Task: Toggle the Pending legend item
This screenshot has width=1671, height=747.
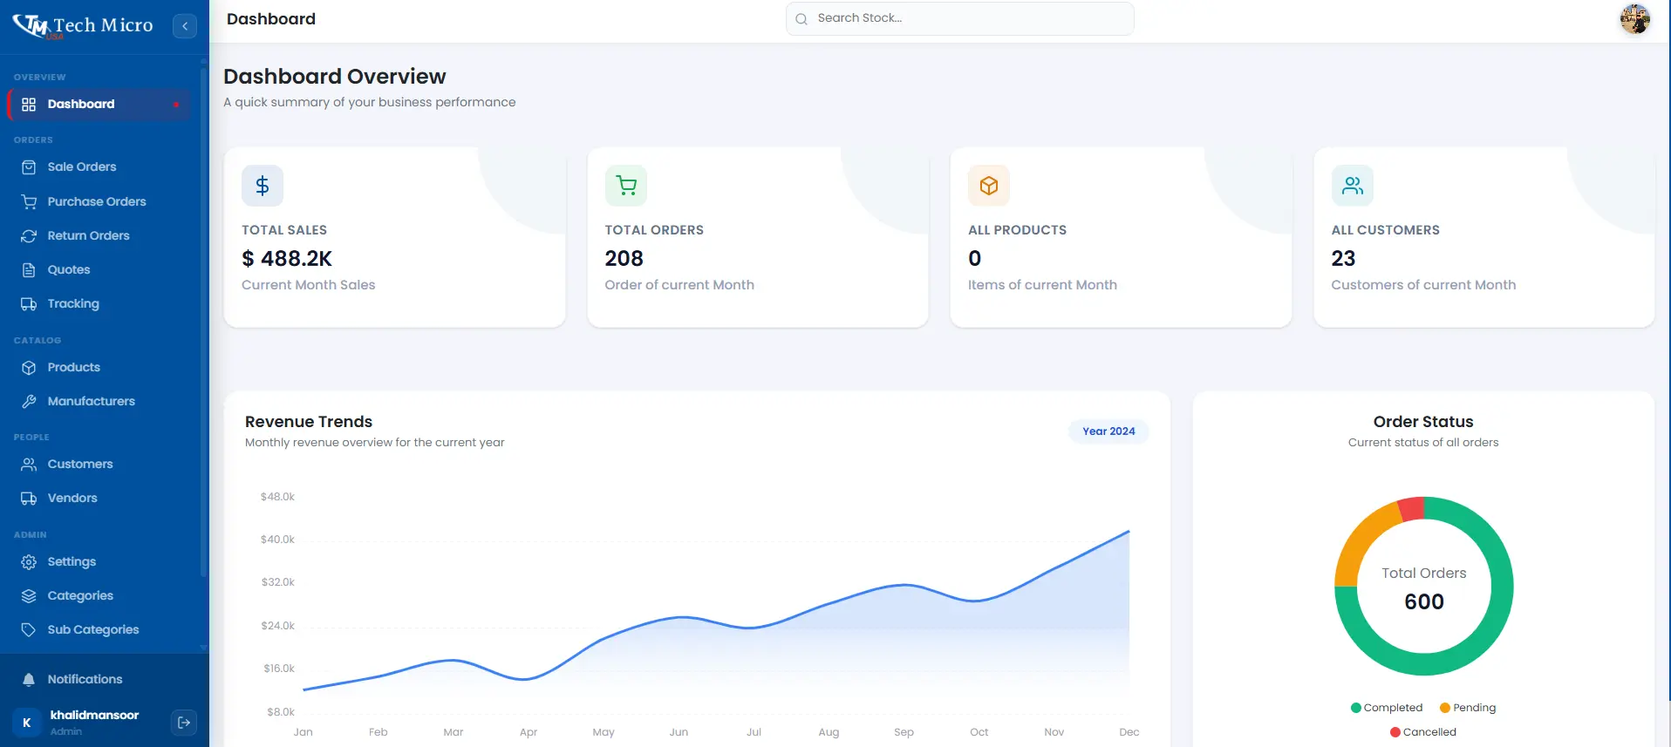Action: pyautogui.click(x=1468, y=708)
